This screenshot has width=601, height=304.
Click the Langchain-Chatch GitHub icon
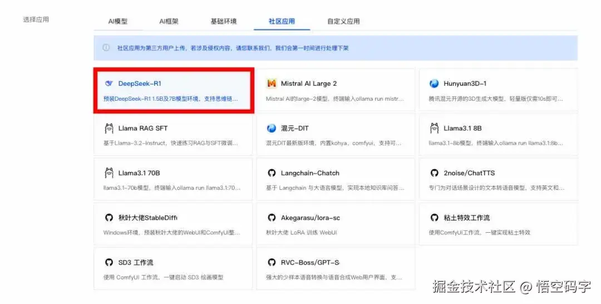(272, 173)
